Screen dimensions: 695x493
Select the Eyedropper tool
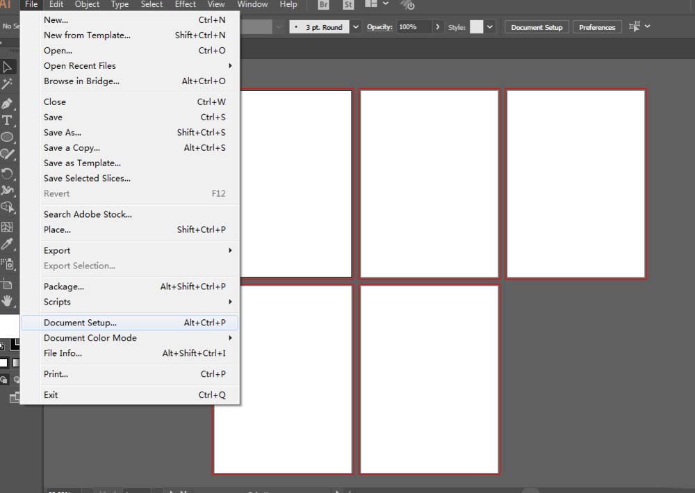pos(8,244)
